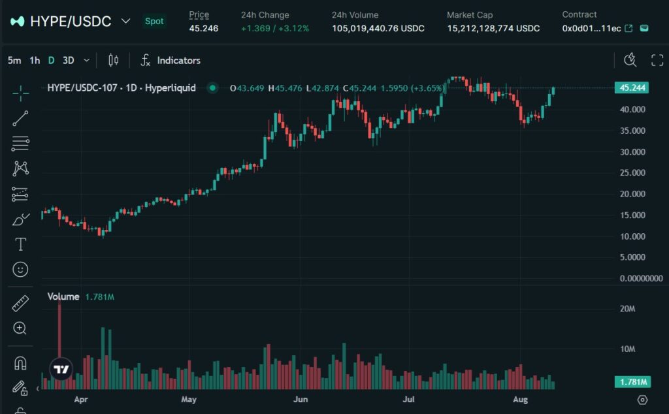Click the price value 45.246 in header
The height and width of the screenshot is (414, 669).
204,28
